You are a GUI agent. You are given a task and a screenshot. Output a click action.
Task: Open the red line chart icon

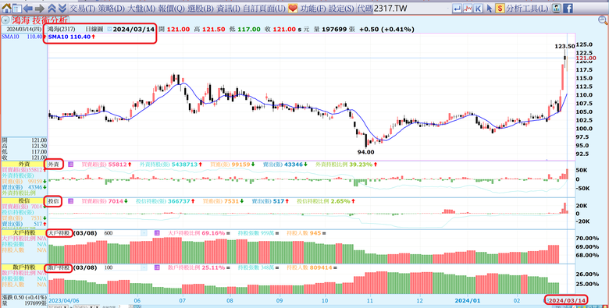click(468, 8)
